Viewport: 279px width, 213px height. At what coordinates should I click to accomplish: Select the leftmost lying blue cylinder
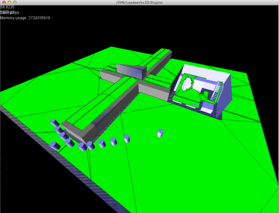(x=55, y=146)
